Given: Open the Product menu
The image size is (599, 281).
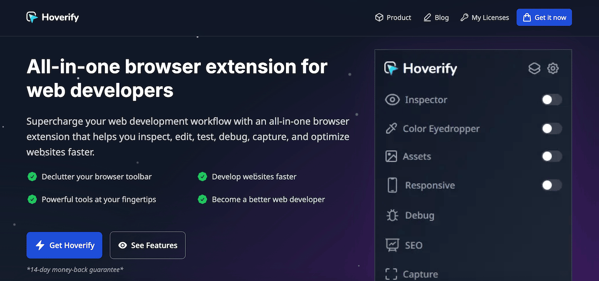Looking at the screenshot, I should click(393, 17).
